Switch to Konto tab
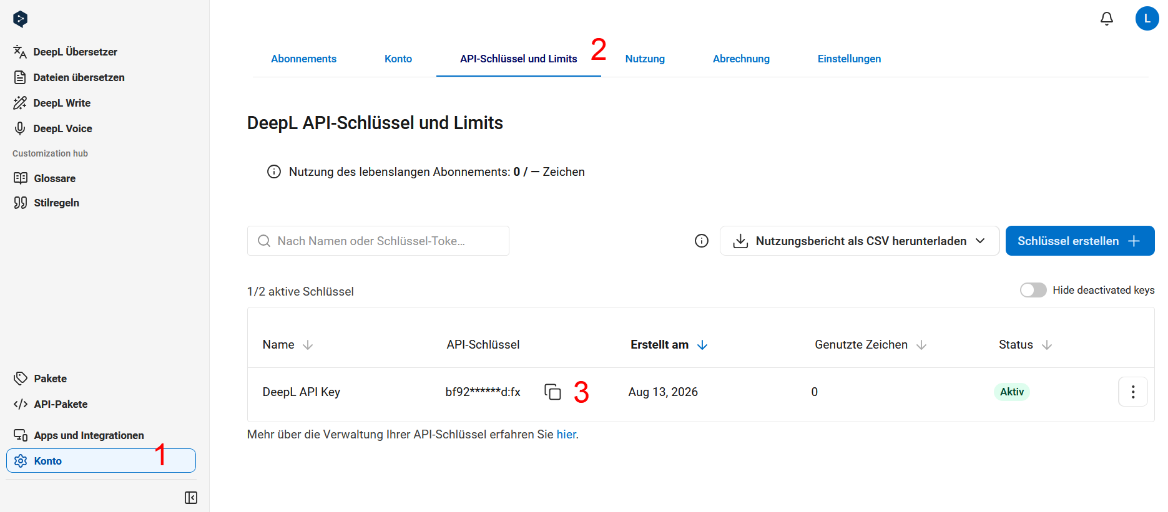 398,59
